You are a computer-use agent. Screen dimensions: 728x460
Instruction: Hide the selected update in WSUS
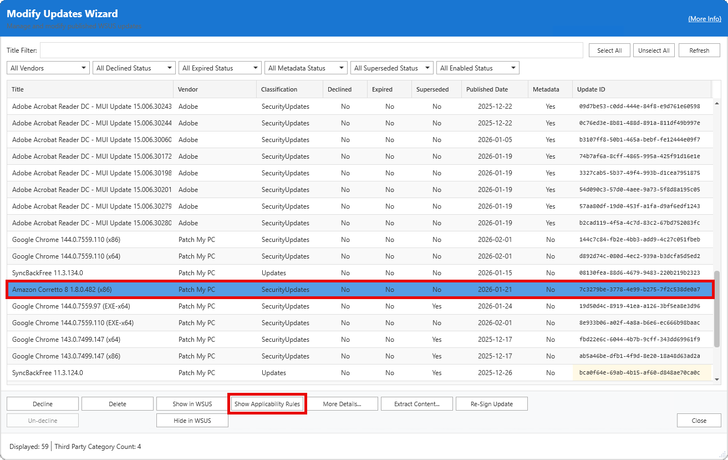192,420
